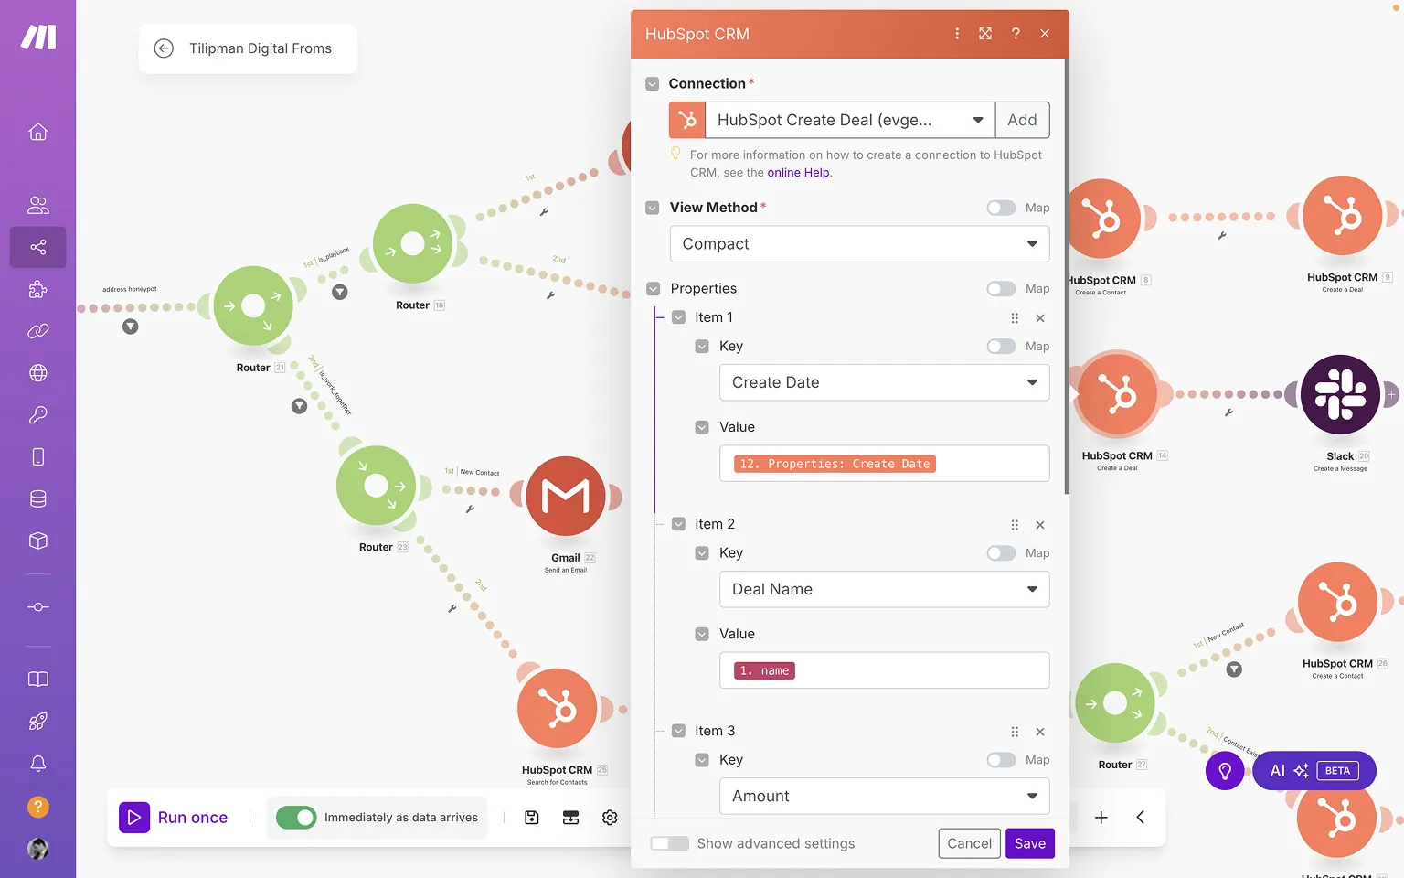
Task: Collapse the Connection section checkbox
Action: [653, 83]
